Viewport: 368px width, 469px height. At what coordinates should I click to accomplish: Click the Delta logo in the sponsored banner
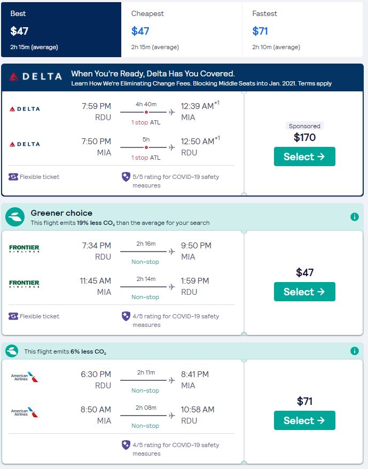pyautogui.click(x=35, y=77)
